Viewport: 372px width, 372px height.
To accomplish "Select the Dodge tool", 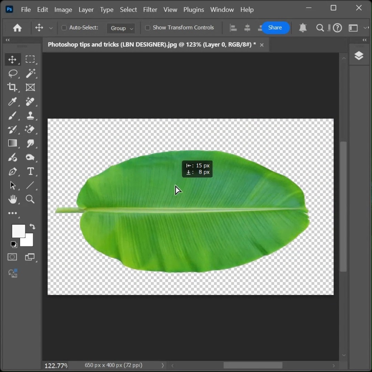I will (12, 157).
